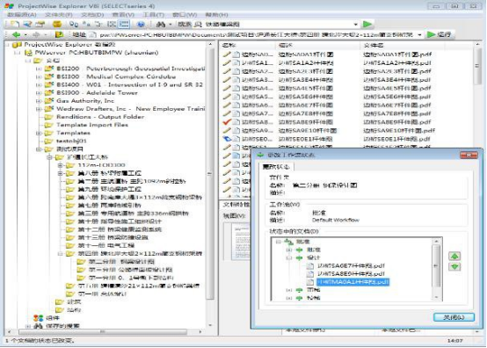Open the dropdown arrow beside the binoculars
The height and width of the screenshot is (348, 487).
click(170, 25)
